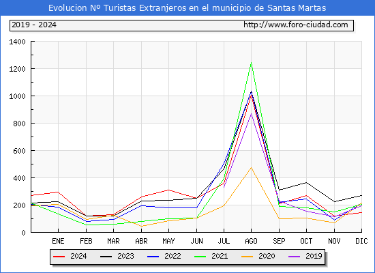Screen dimensions: 375x273
Task: Click the ENE month axis label
Action: pos(58,241)
